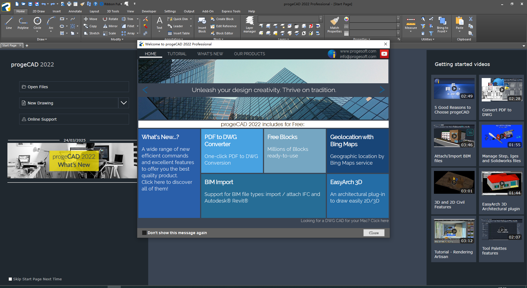Select the Polyline tool
The height and width of the screenshot is (288, 527).
(x=23, y=23)
